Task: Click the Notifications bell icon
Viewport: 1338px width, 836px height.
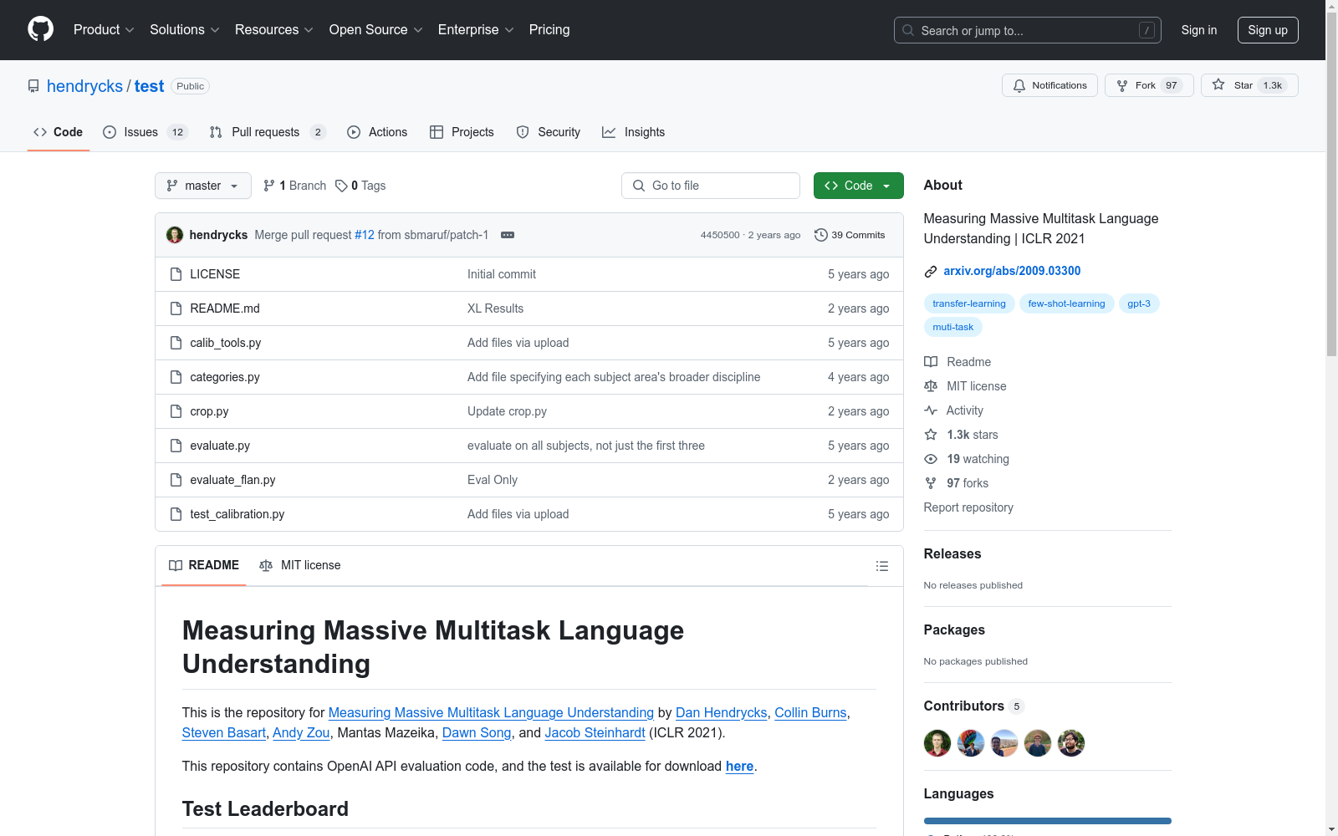Action: pos(1019,85)
